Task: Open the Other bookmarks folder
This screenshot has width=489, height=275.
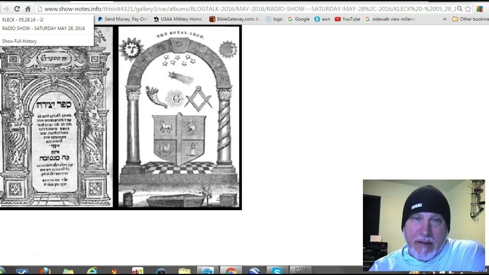Action: coord(470,19)
